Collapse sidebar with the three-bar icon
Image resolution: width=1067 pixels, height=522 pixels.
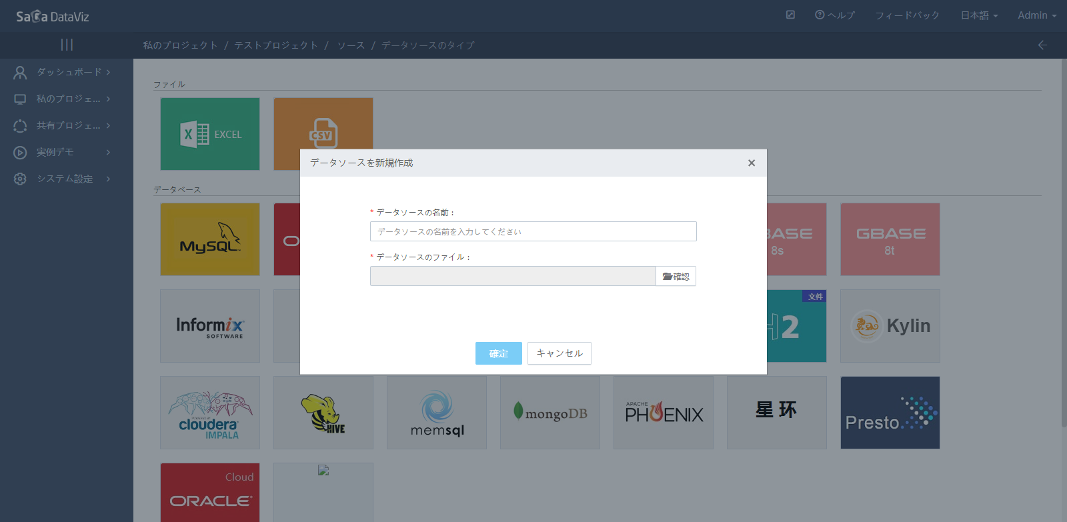67,45
